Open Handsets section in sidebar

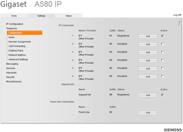pyautogui.click(x=11, y=73)
